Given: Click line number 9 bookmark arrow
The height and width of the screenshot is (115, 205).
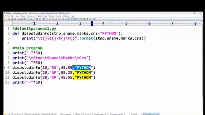Looking at the screenshot, I should pyautogui.click(x=4, y=67).
